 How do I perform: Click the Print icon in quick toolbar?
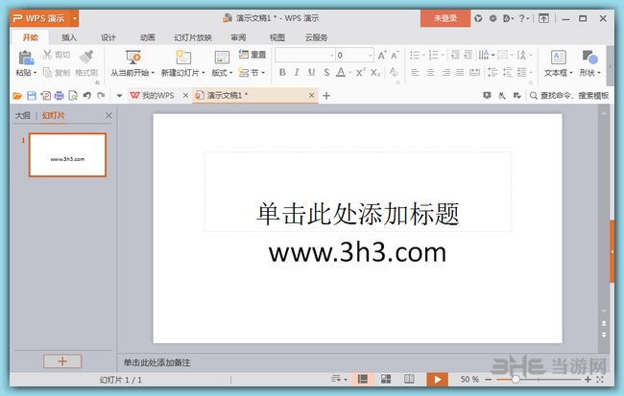tap(60, 96)
